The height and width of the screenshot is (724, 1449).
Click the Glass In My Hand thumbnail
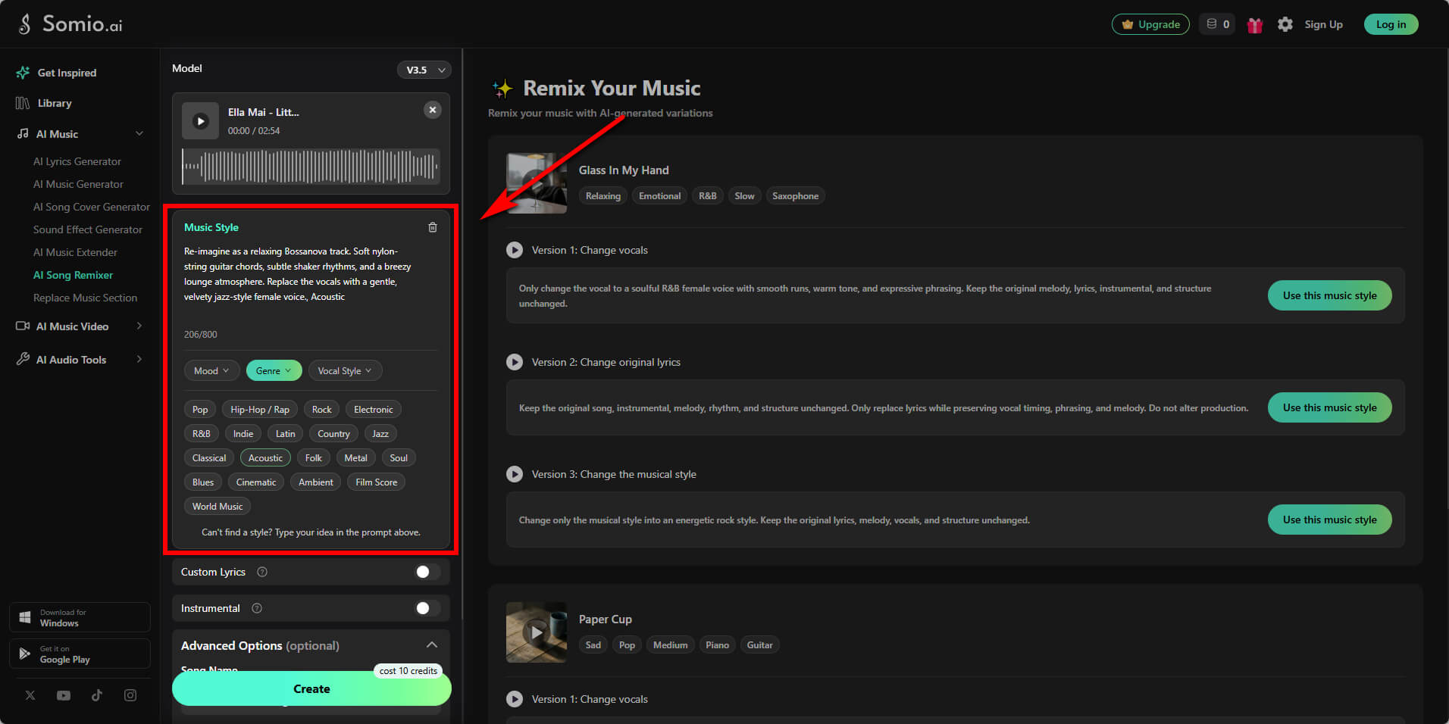tap(537, 183)
